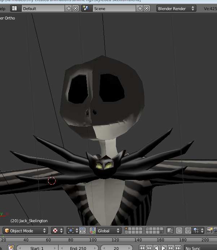The height and width of the screenshot is (250, 217).
Task: Click frame 100 on the timeline ruler
Action: click(93, 240)
